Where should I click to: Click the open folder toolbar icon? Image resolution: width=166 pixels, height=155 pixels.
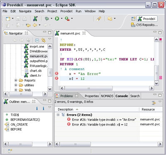[110, 19]
